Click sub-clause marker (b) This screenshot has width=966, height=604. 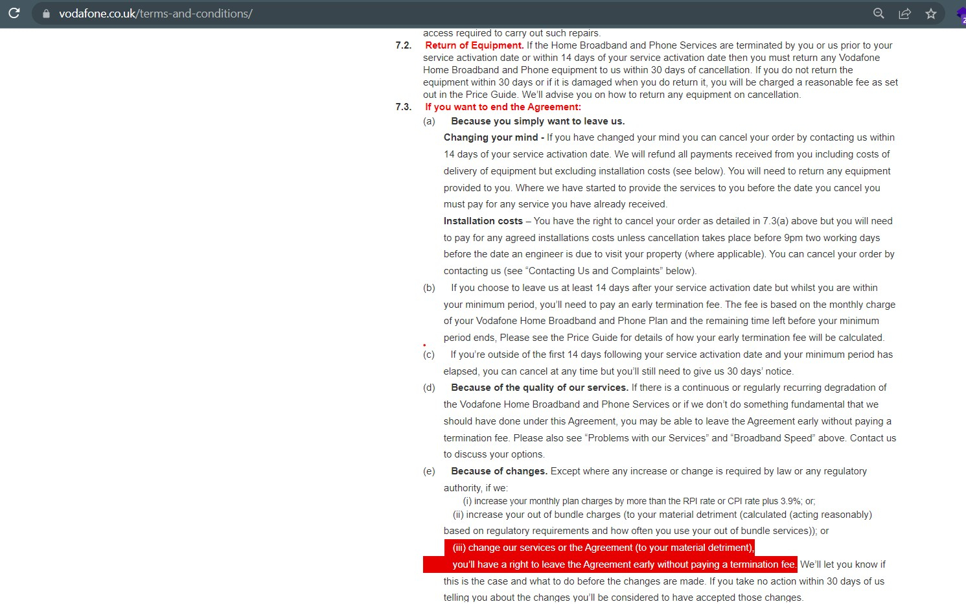pyautogui.click(x=429, y=288)
